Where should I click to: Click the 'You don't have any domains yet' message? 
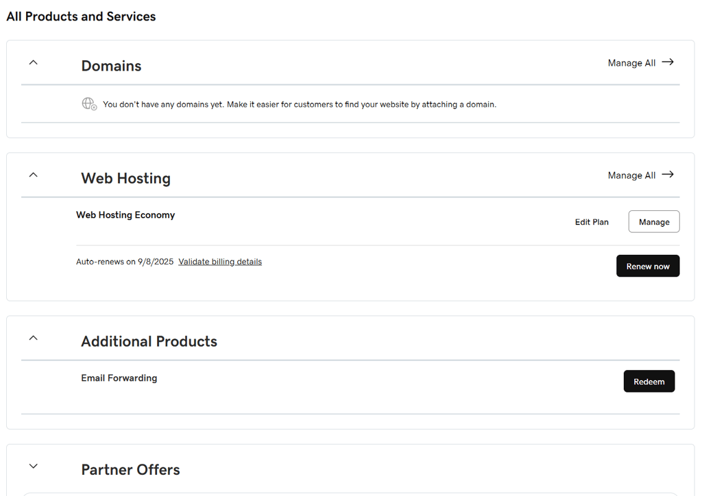300,105
